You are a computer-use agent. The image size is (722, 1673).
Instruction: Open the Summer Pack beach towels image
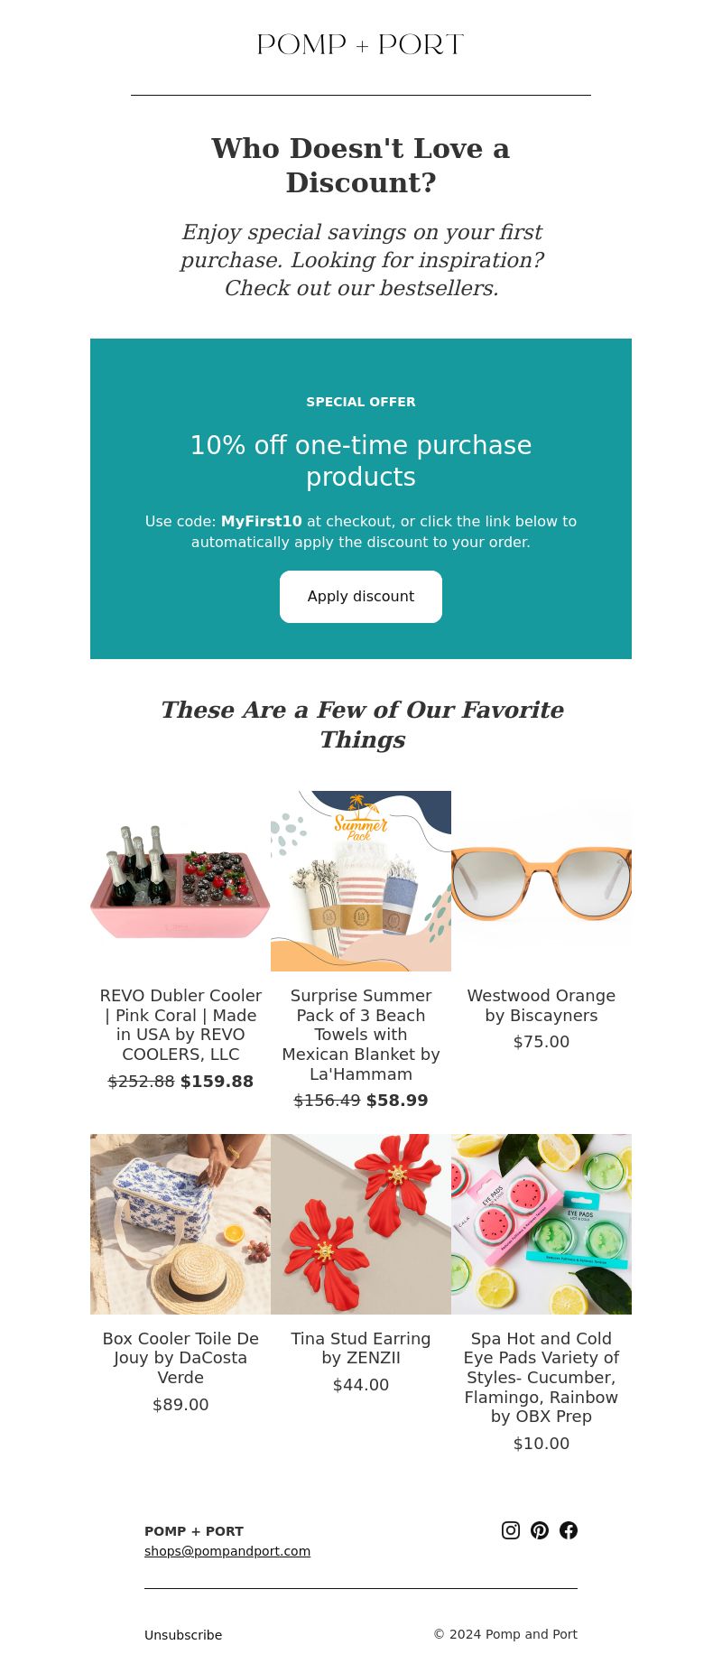tap(361, 881)
